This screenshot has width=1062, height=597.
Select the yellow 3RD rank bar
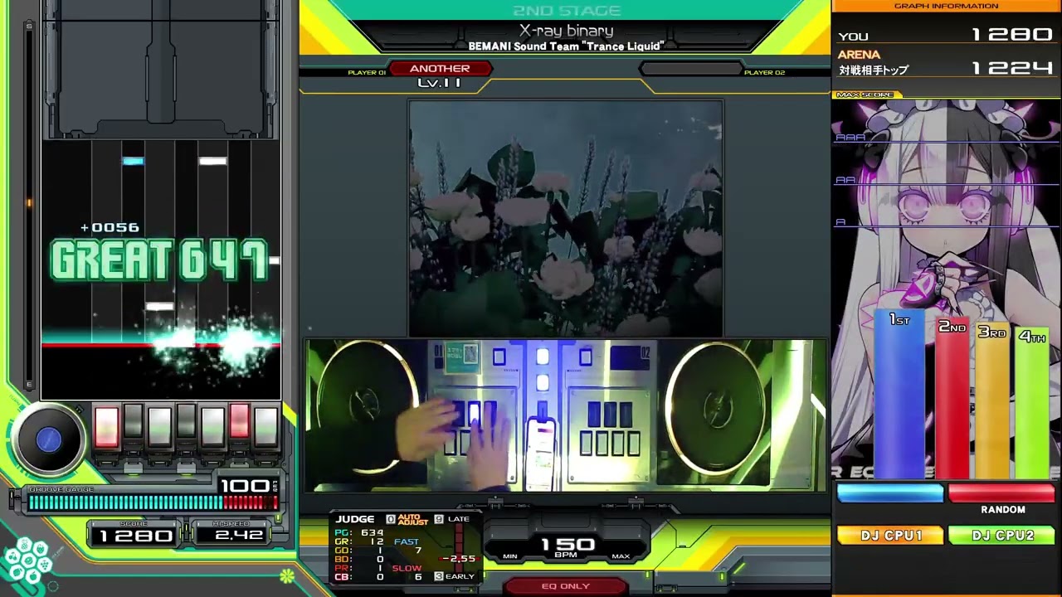click(991, 400)
